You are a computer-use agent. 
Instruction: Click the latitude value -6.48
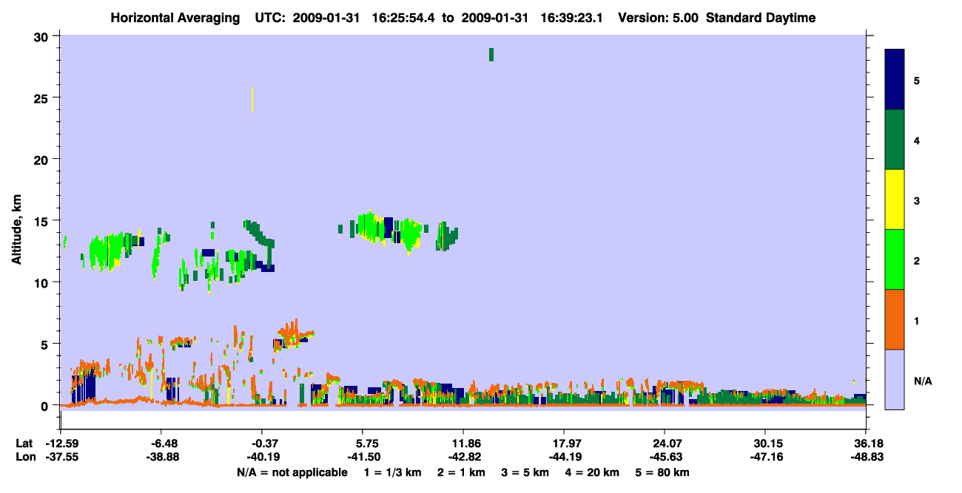pos(161,443)
